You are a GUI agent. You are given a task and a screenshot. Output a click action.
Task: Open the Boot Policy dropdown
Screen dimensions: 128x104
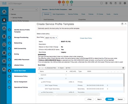click(x=51, y=38)
